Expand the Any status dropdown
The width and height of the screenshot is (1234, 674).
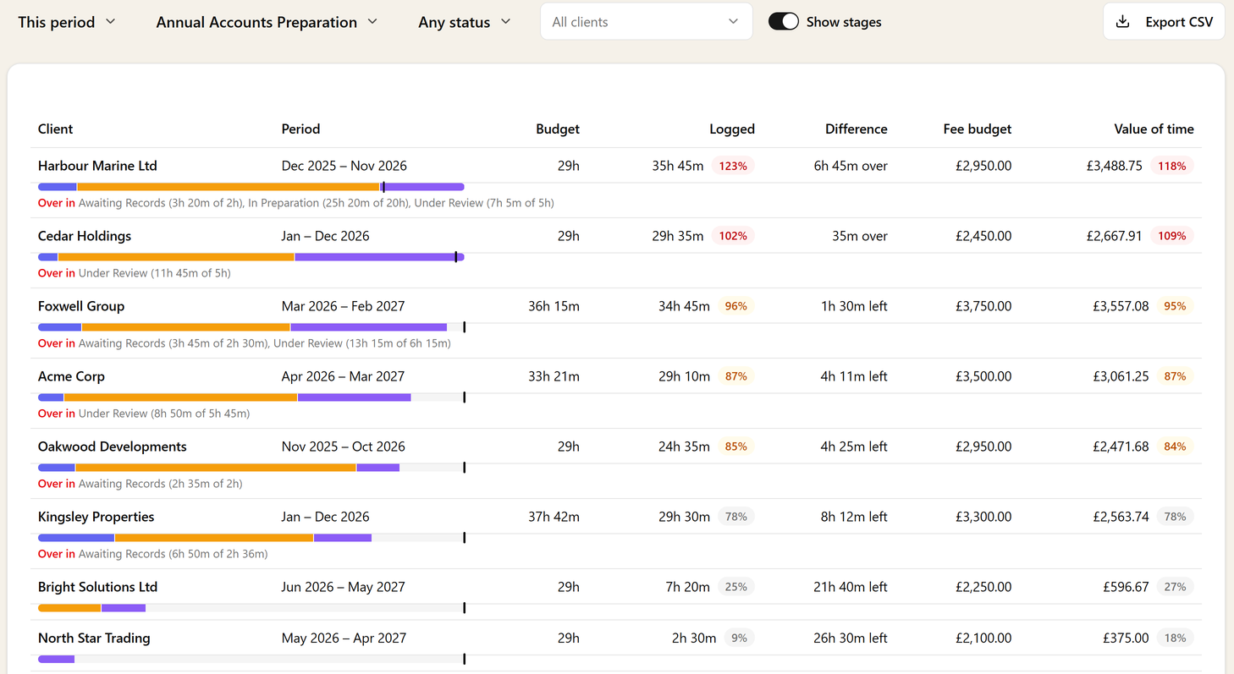465,22
